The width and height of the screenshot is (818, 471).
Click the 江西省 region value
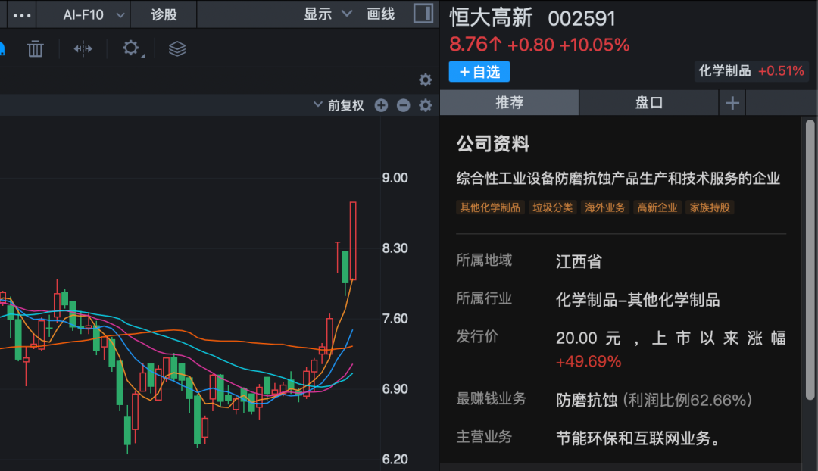(579, 260)
